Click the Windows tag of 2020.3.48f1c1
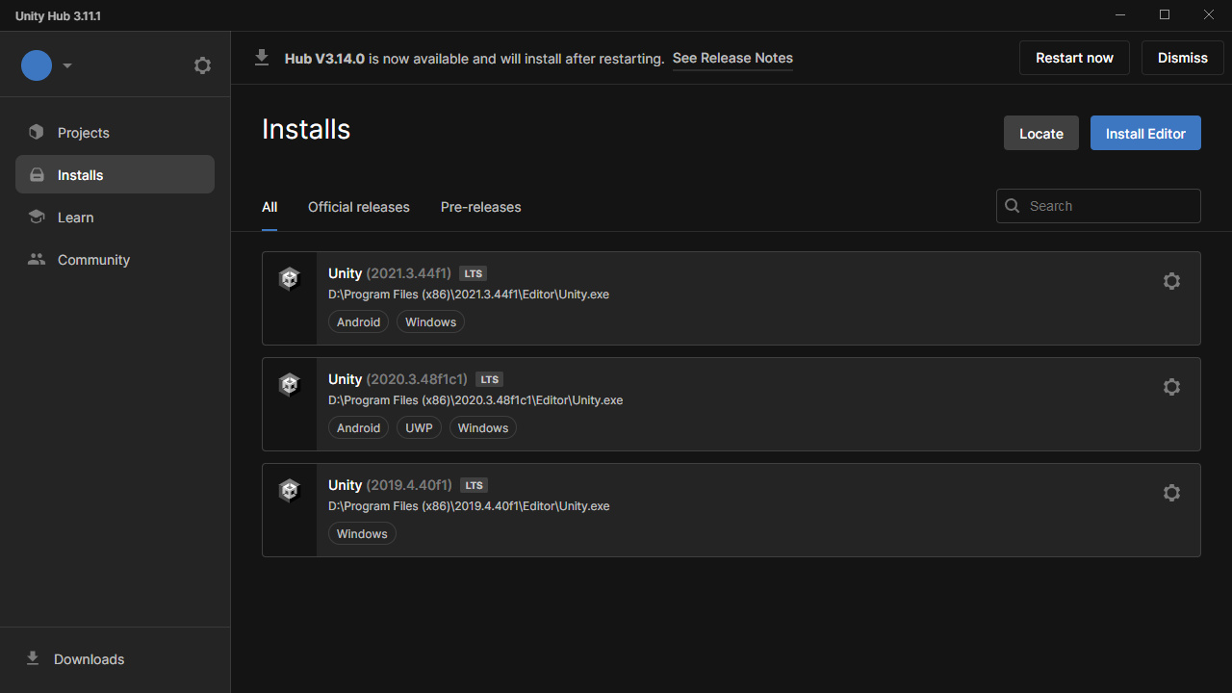 (483, 428)
